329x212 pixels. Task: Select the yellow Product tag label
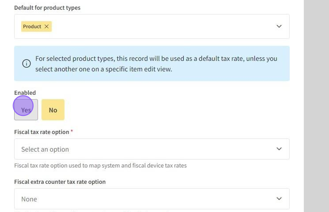(x=32, y=26)
